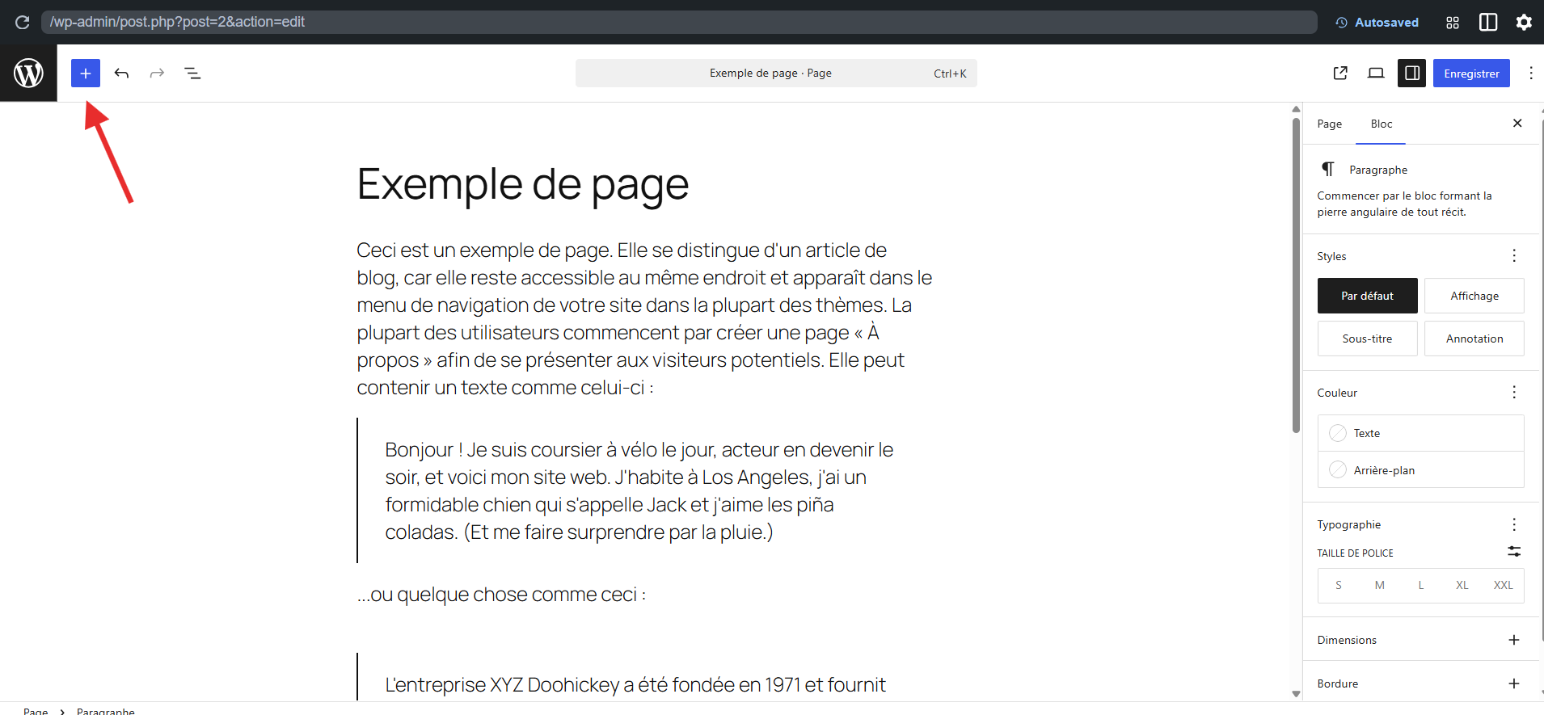Image resolution: width=1544 pixels, height=715 pixels.
Task: Choose font size L
Action: coord(1421,586)
